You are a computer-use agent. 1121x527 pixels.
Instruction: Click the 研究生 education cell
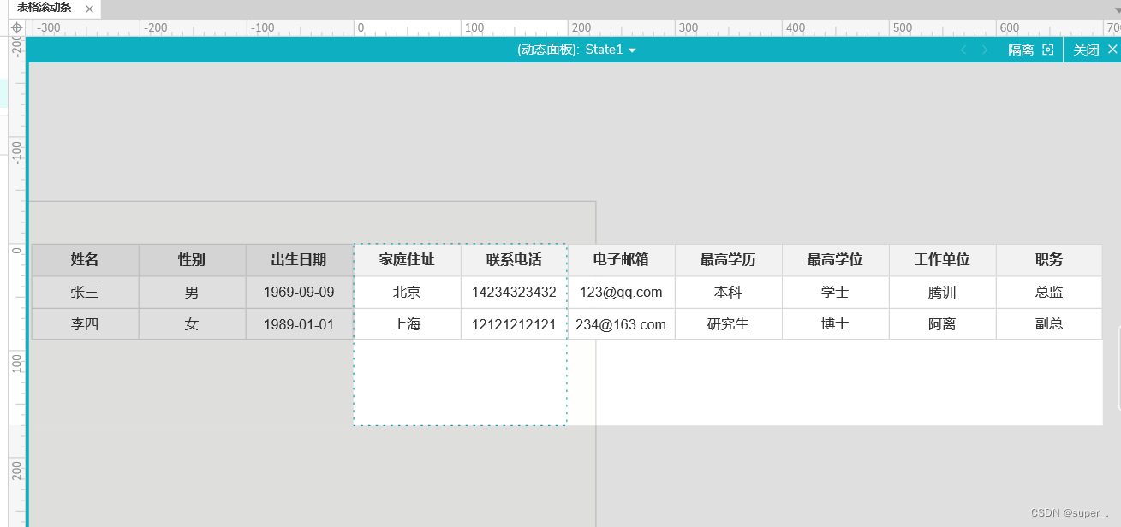[728, 325]
